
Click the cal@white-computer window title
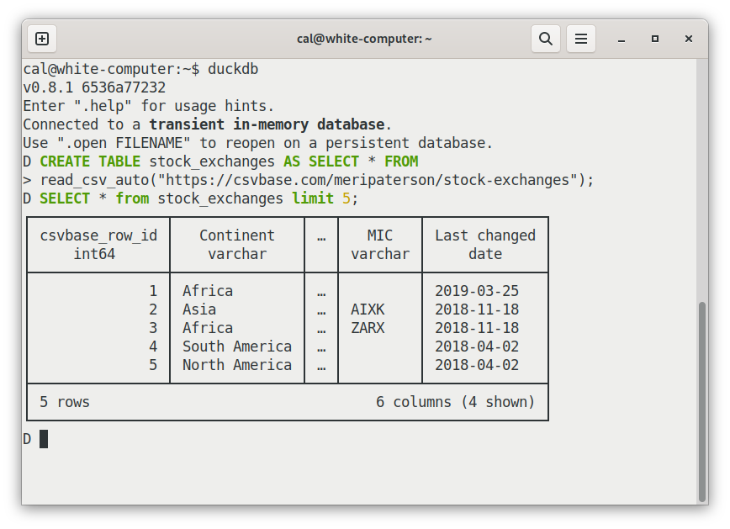364,39
